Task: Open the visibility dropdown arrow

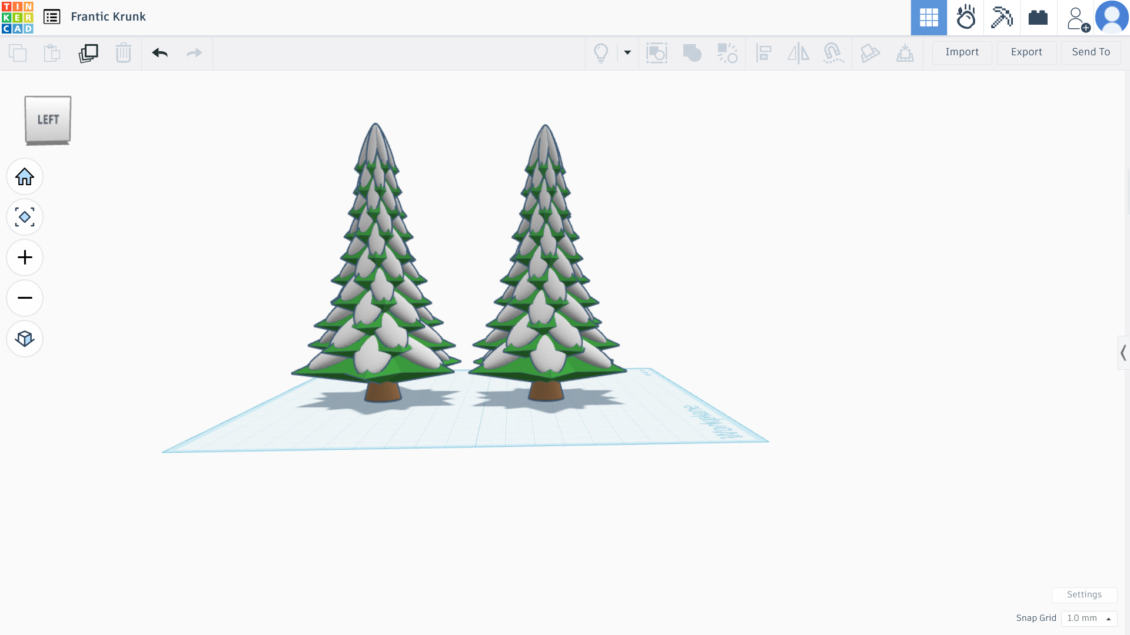Action: point(627,53)
